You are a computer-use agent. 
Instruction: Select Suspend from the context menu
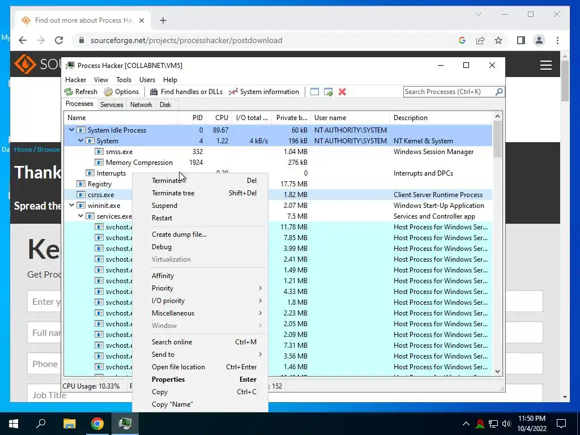200,206
